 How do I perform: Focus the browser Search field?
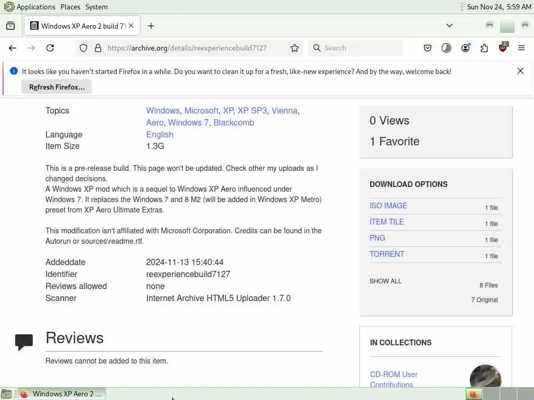pos(355,48)
